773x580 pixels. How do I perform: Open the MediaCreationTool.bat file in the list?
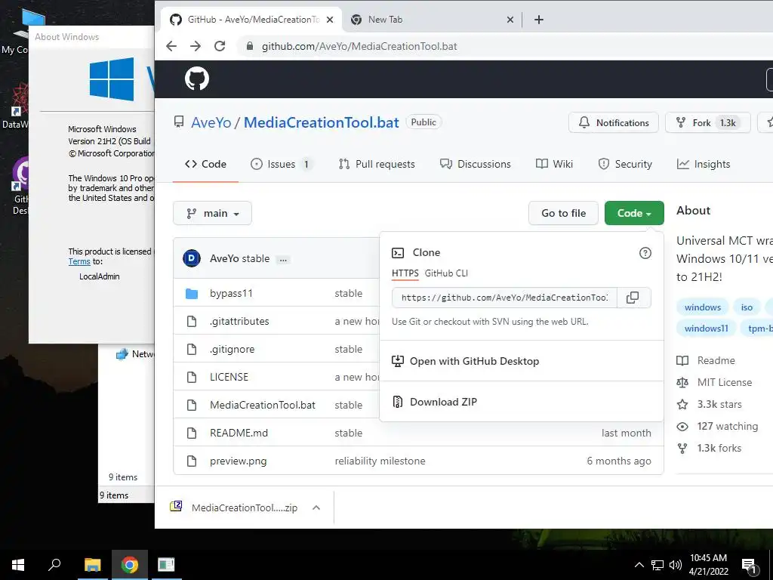pos(262,406)
